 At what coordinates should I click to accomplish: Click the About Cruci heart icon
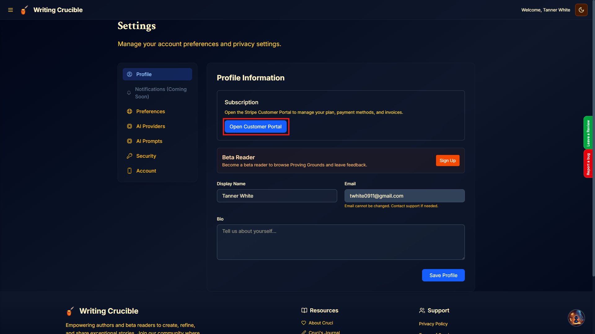(304, 323)
